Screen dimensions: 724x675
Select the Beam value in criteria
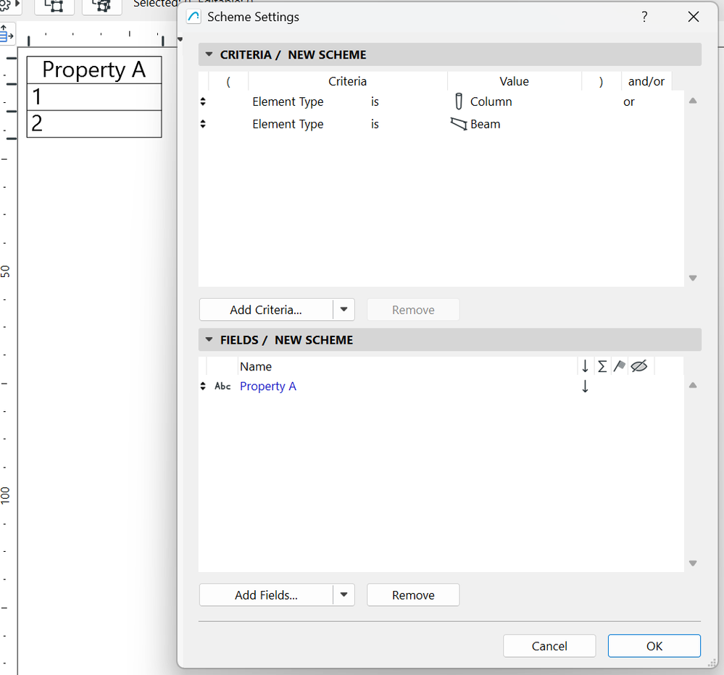coord(486,124)
